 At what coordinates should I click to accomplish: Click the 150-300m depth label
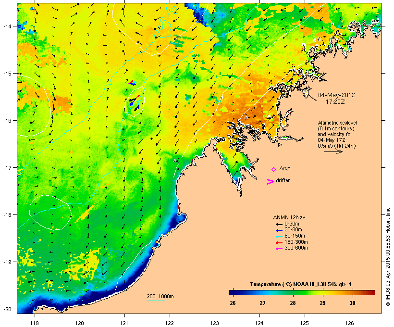click(x=296, y=242)
